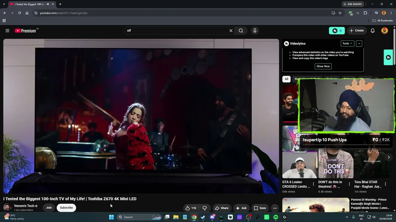Open the Chrome profile avatar
This screenshot has height=222, width=396.
(384, 13)
